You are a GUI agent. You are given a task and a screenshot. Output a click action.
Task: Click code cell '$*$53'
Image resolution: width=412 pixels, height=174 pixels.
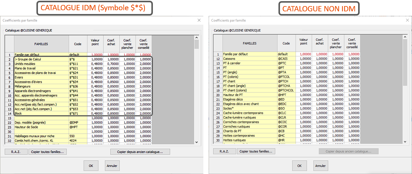point(78,109)
